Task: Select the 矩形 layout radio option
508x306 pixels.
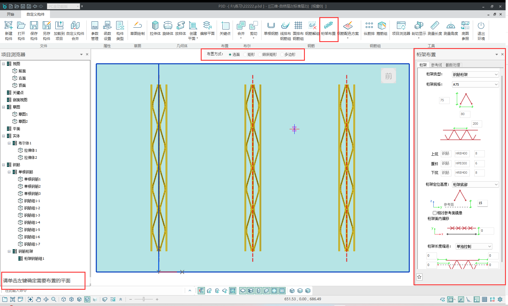Action: point(245,55)
